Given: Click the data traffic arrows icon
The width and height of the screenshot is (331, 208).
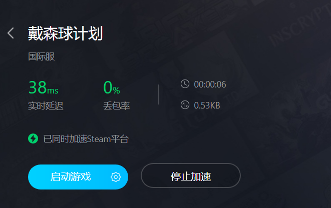Looking at the screenshot, I should click(185, 104).
